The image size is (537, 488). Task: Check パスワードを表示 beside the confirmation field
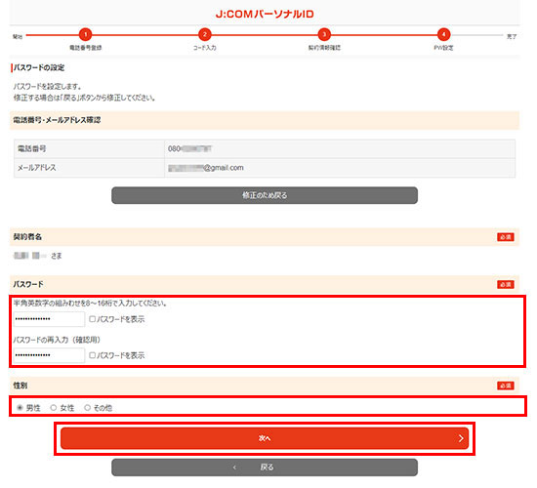[x=92, y=355]
